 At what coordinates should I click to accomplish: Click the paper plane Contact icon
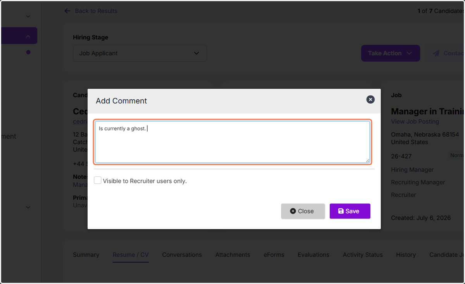[436, 53]
